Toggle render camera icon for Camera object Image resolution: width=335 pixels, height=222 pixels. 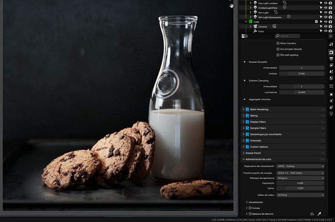(330, 26)
